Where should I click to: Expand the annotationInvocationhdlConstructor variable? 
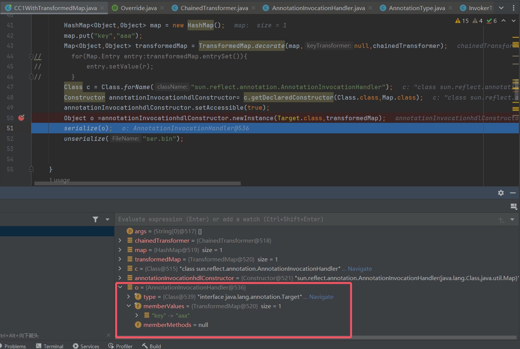click(120, 278)
